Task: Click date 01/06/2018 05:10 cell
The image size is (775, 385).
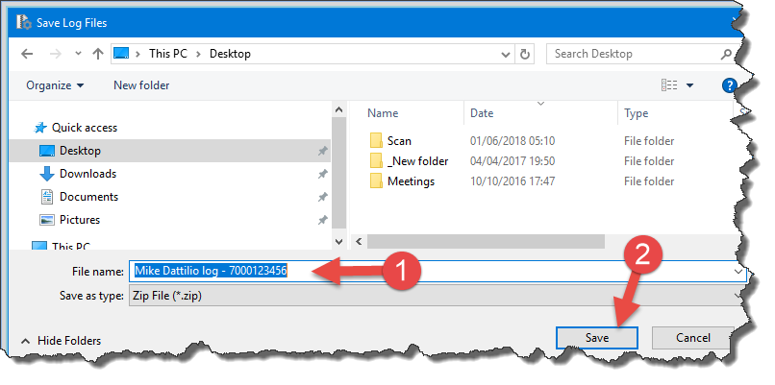Action: 512,141
